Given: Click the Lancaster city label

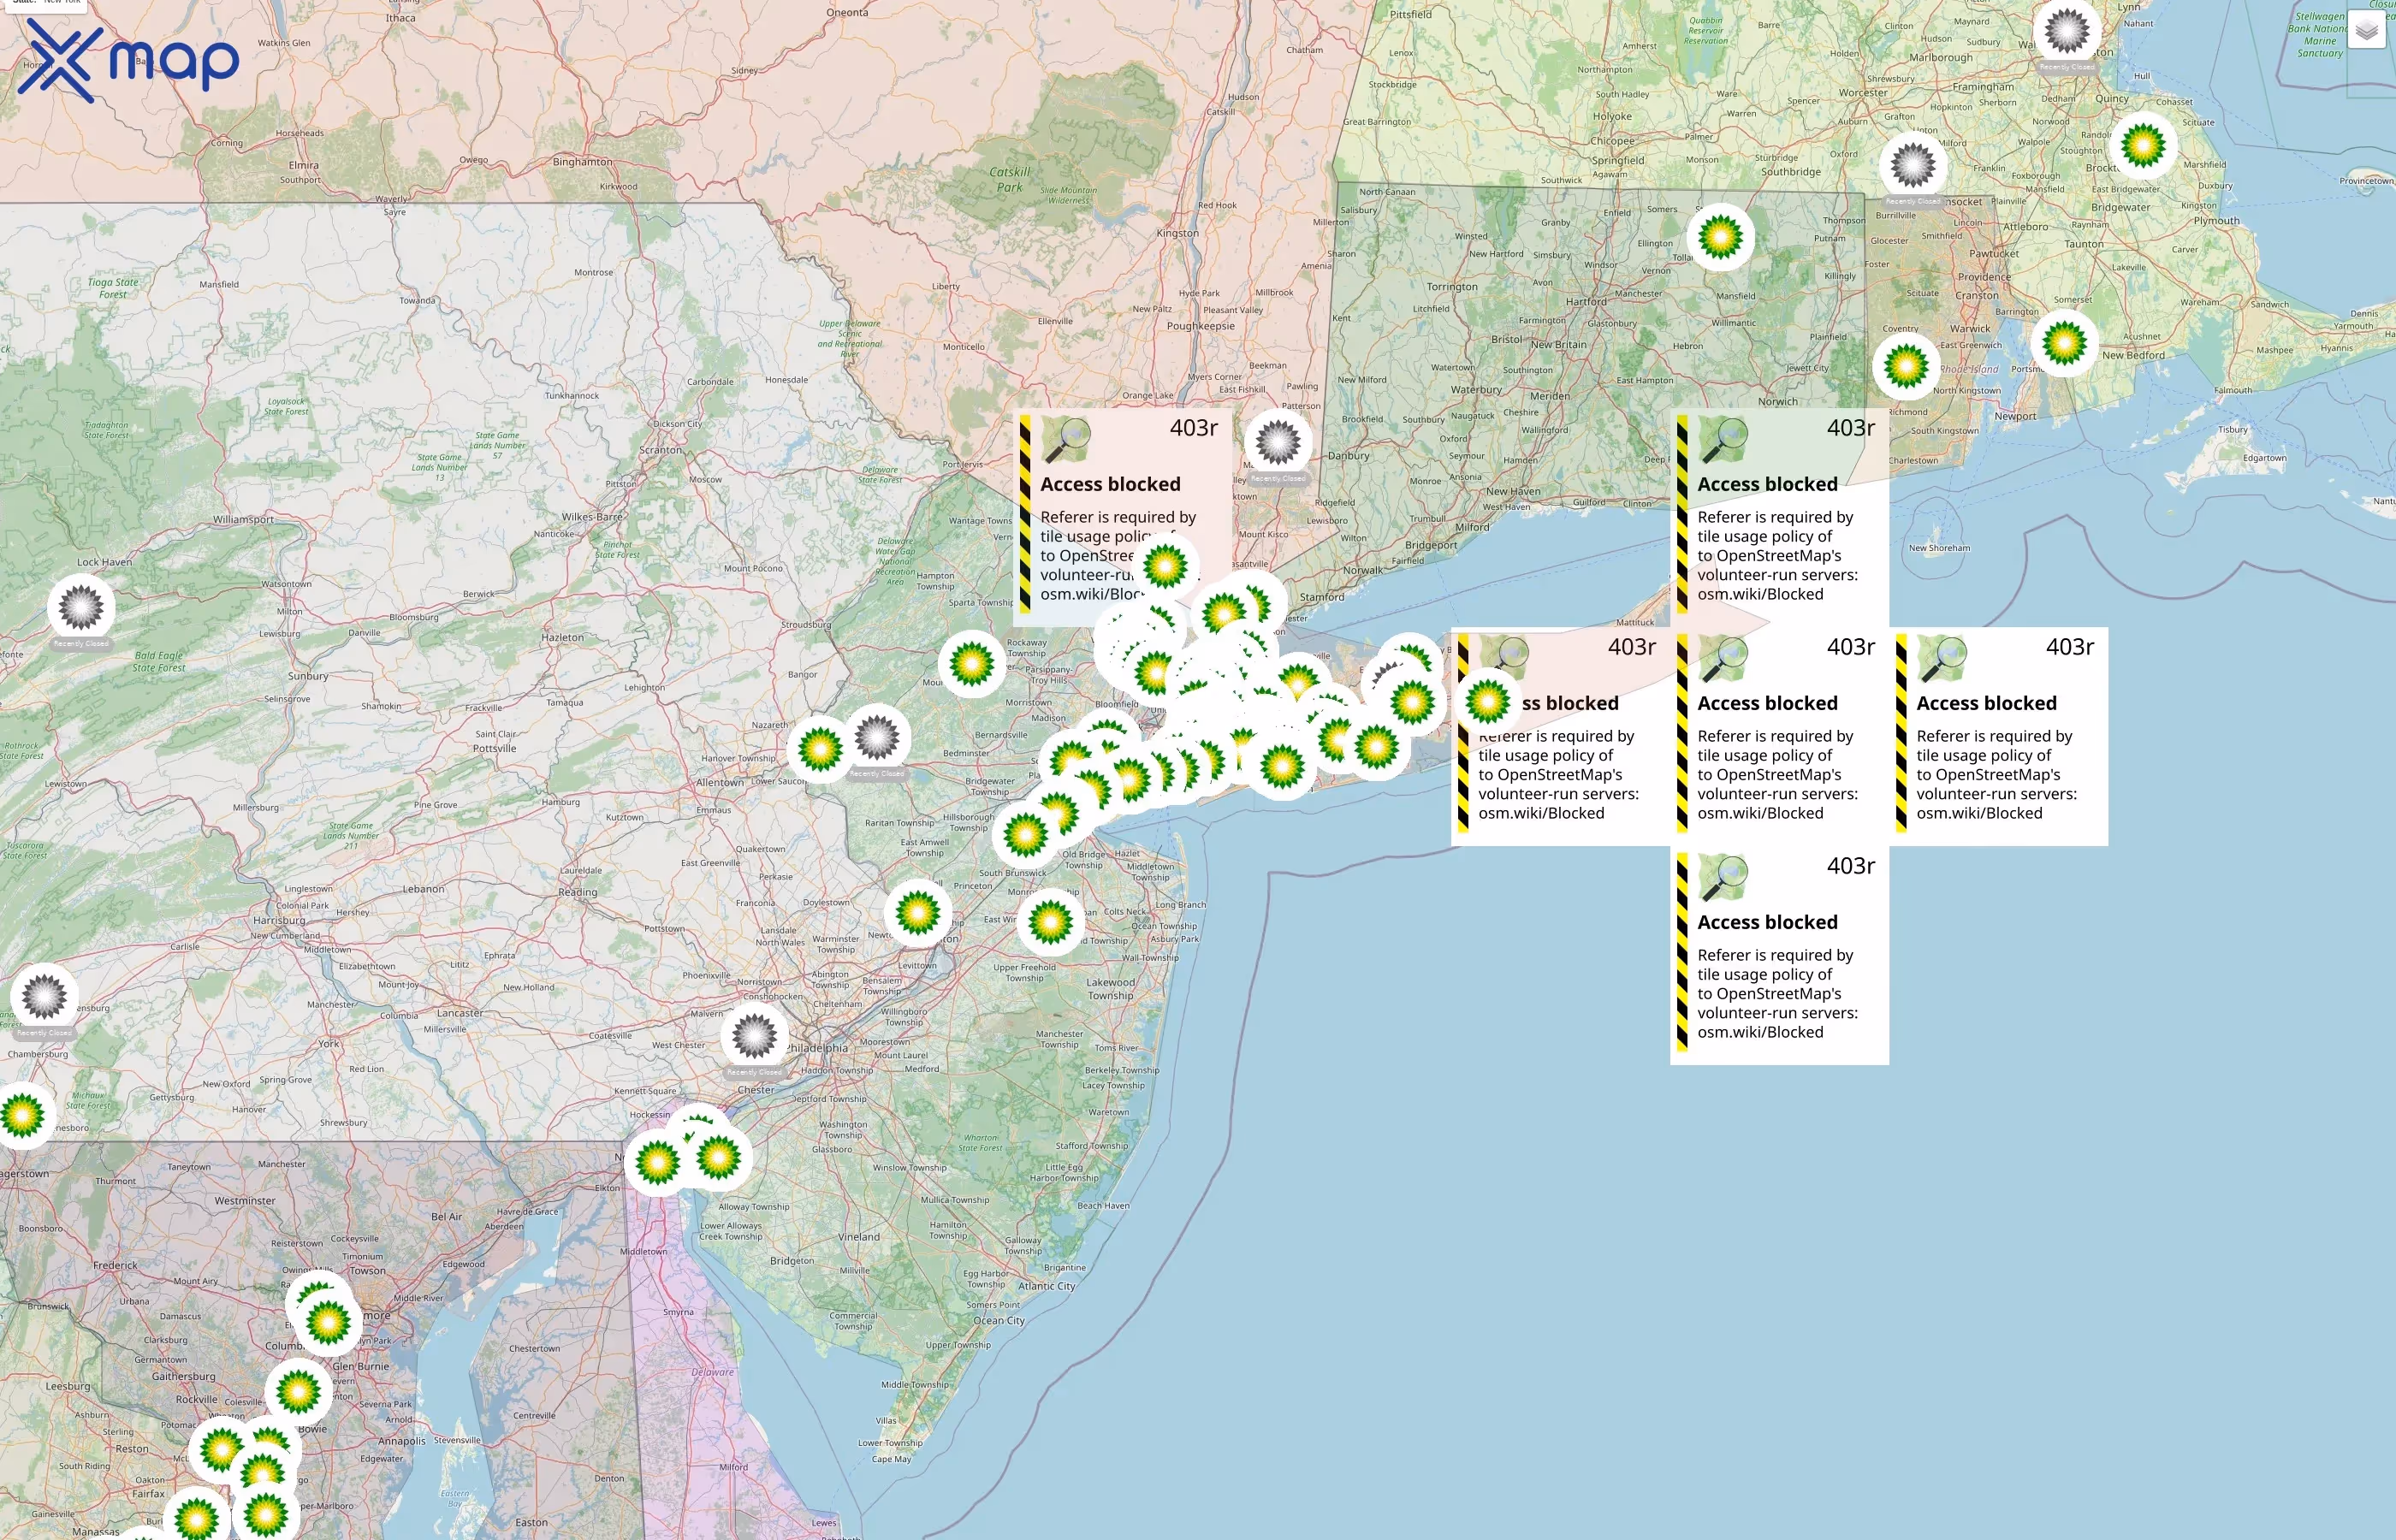Looking at the screenshot, I should point(460,1013).
